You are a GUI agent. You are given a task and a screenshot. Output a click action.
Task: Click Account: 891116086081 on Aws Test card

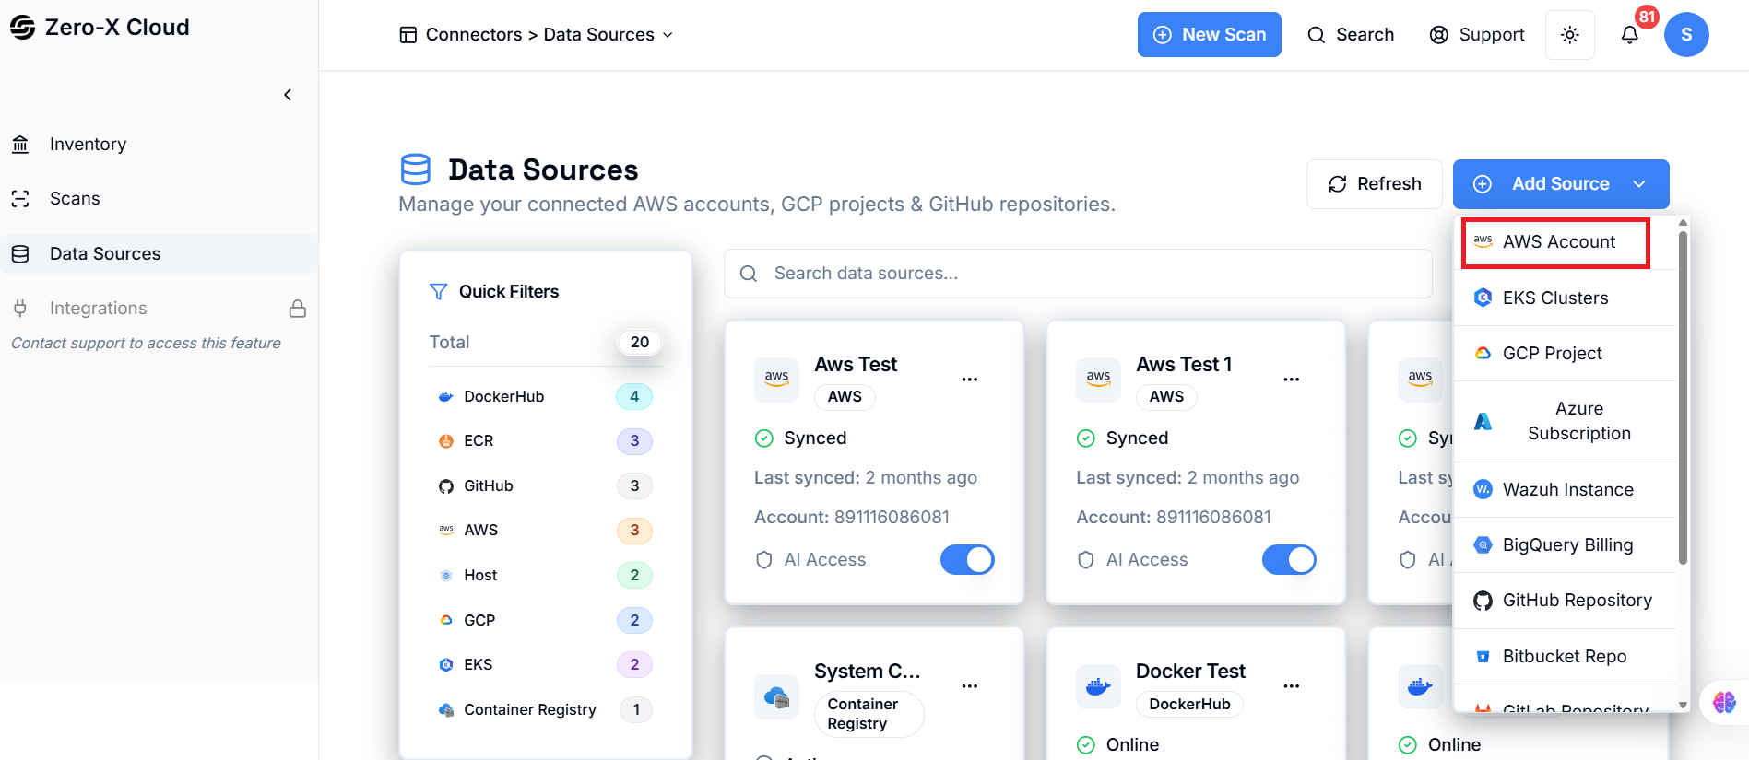tap(852, 518)
